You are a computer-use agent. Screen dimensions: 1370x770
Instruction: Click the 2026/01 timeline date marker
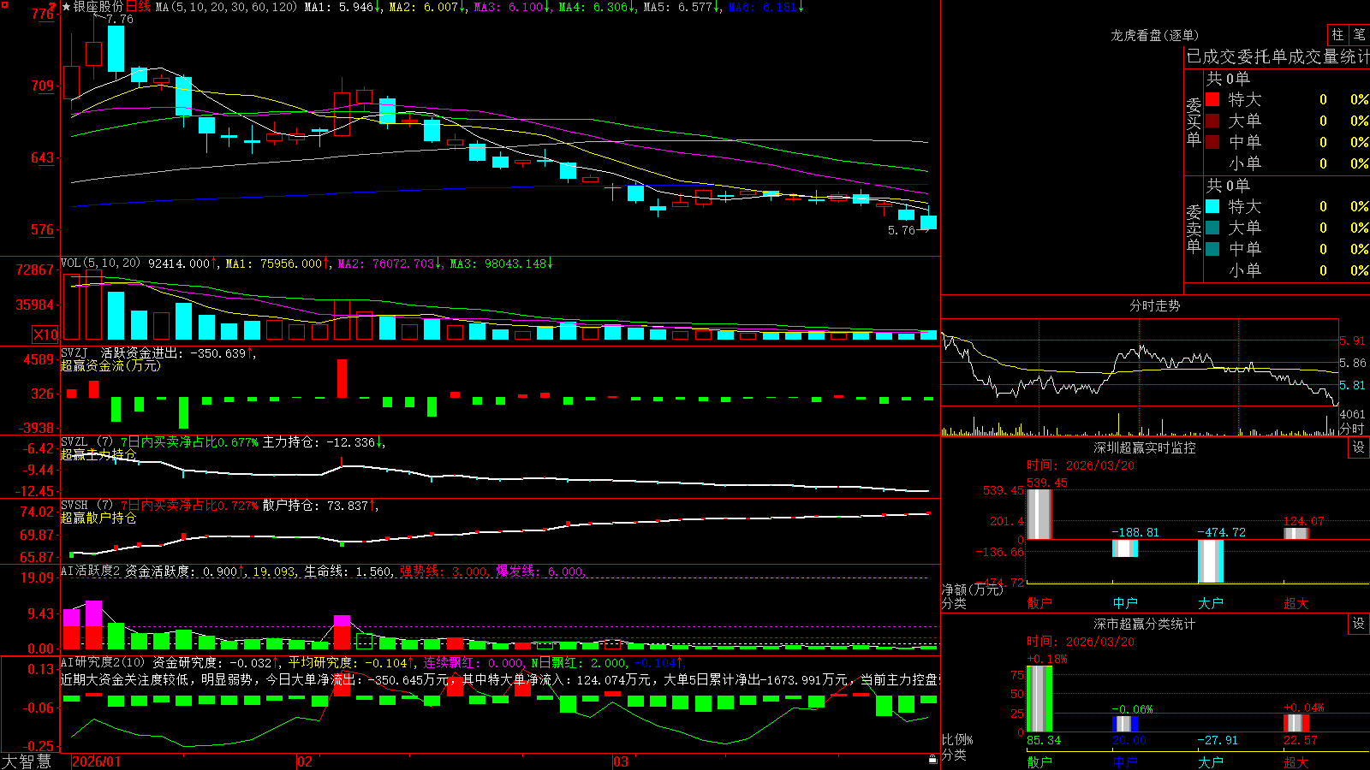tap(96, 761)
